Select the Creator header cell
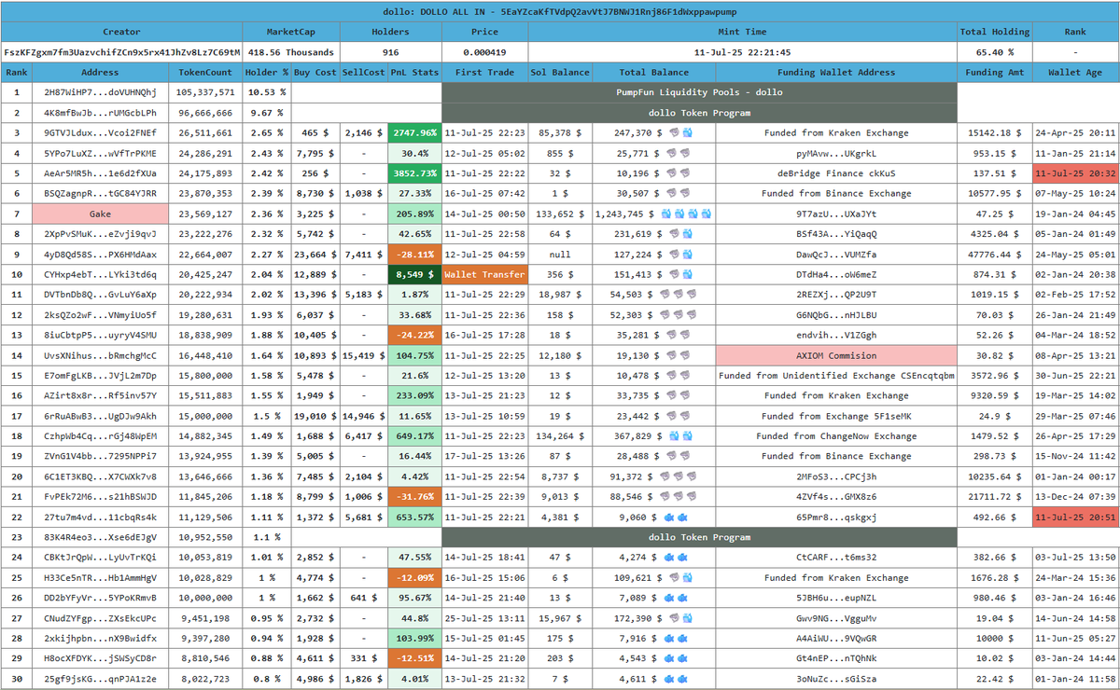Screen dimensions: 1120x690 (x=122, y=32)
